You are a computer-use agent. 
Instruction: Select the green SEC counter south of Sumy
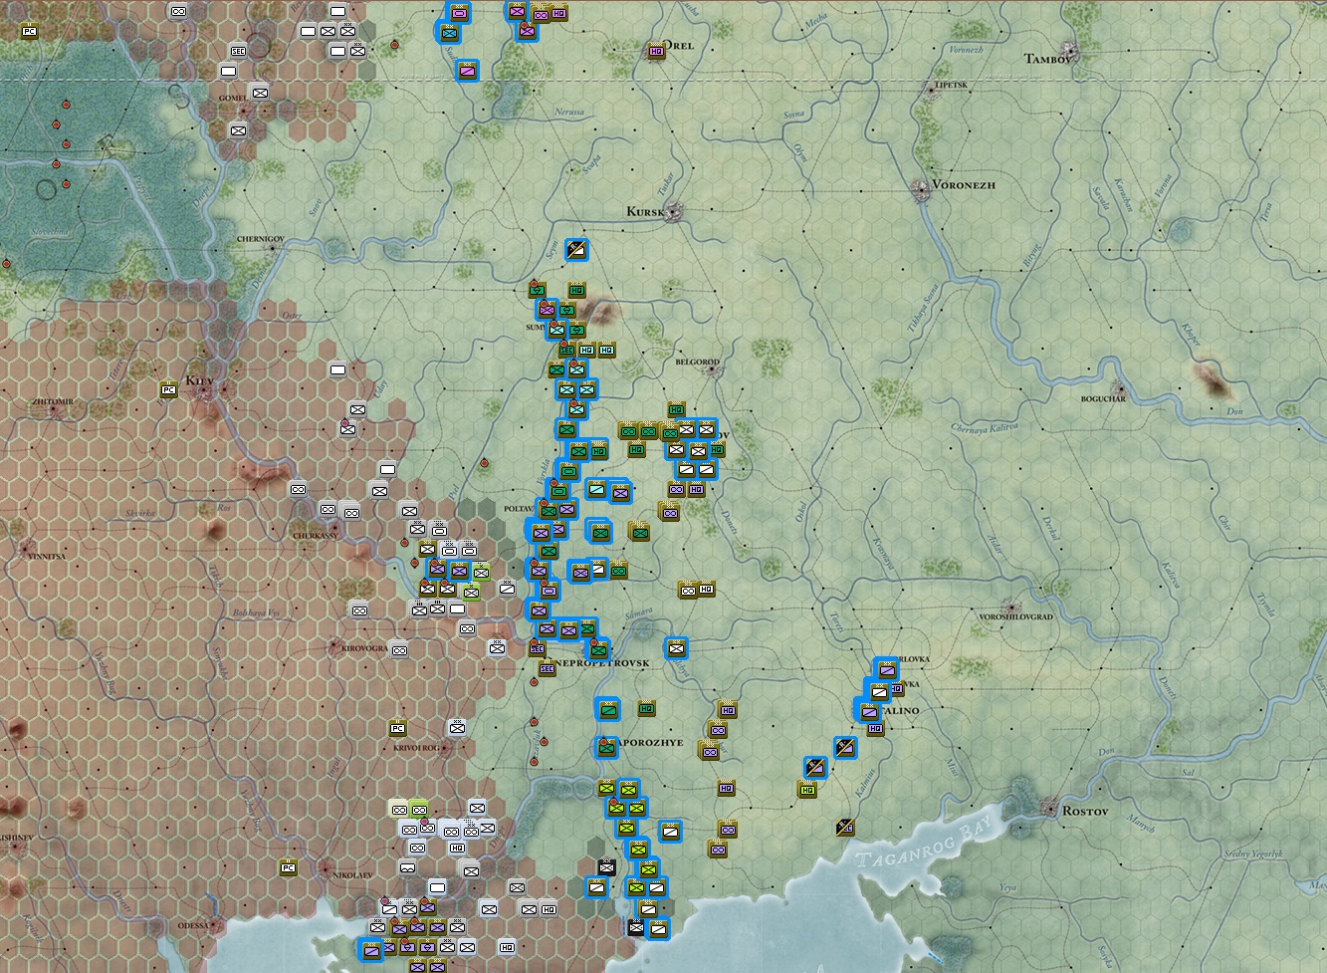[x=565, y=350]
